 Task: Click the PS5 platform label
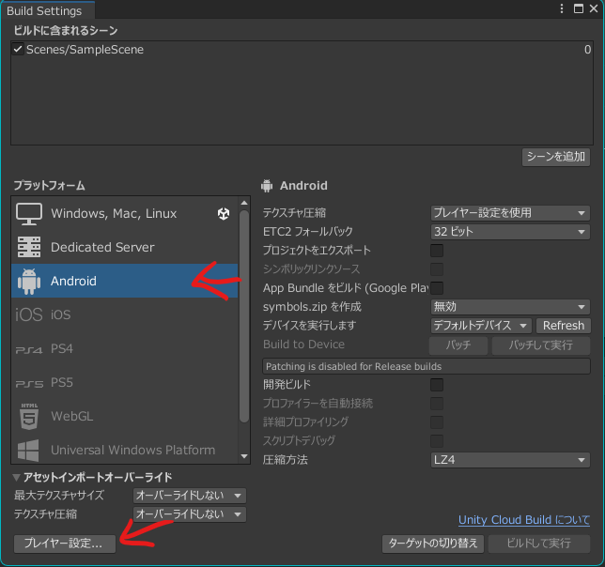62,383
